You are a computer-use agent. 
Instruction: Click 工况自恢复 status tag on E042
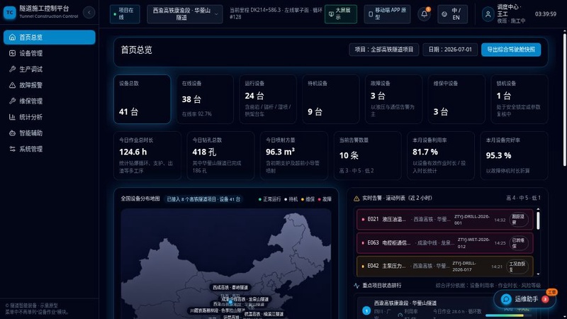[519, 267]
